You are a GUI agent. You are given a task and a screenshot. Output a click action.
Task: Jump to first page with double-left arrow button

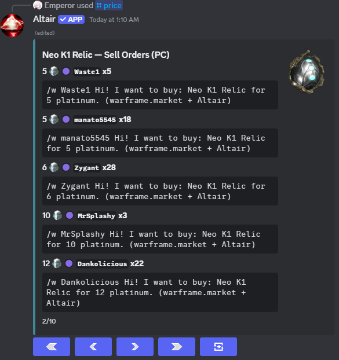pos(52,347)
